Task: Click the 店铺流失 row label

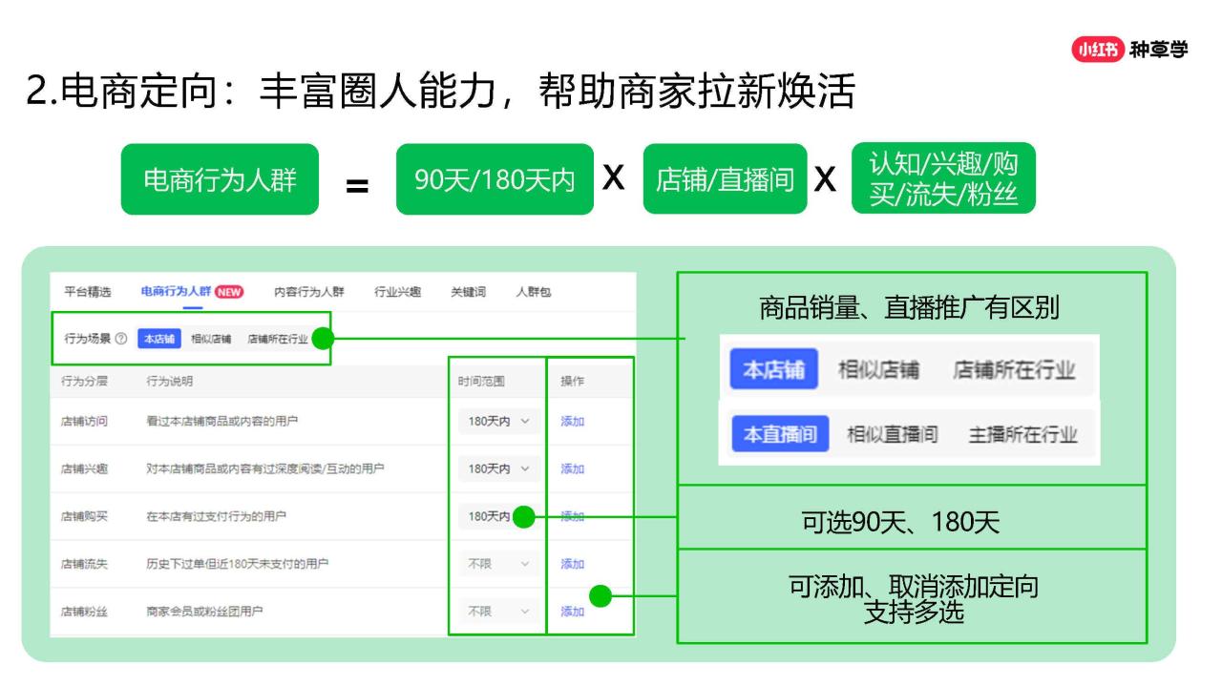Action: click(84, 564)
